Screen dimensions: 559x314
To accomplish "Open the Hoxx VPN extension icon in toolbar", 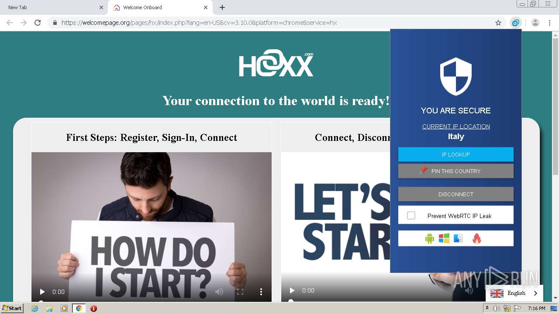I will pos(516,23).
